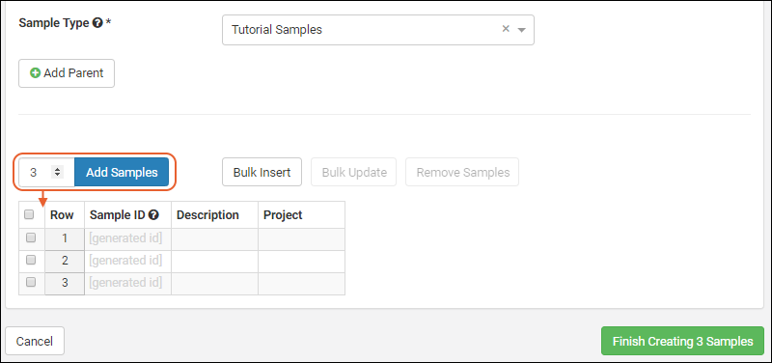Click Finish Creating 3 Samples

683,342
